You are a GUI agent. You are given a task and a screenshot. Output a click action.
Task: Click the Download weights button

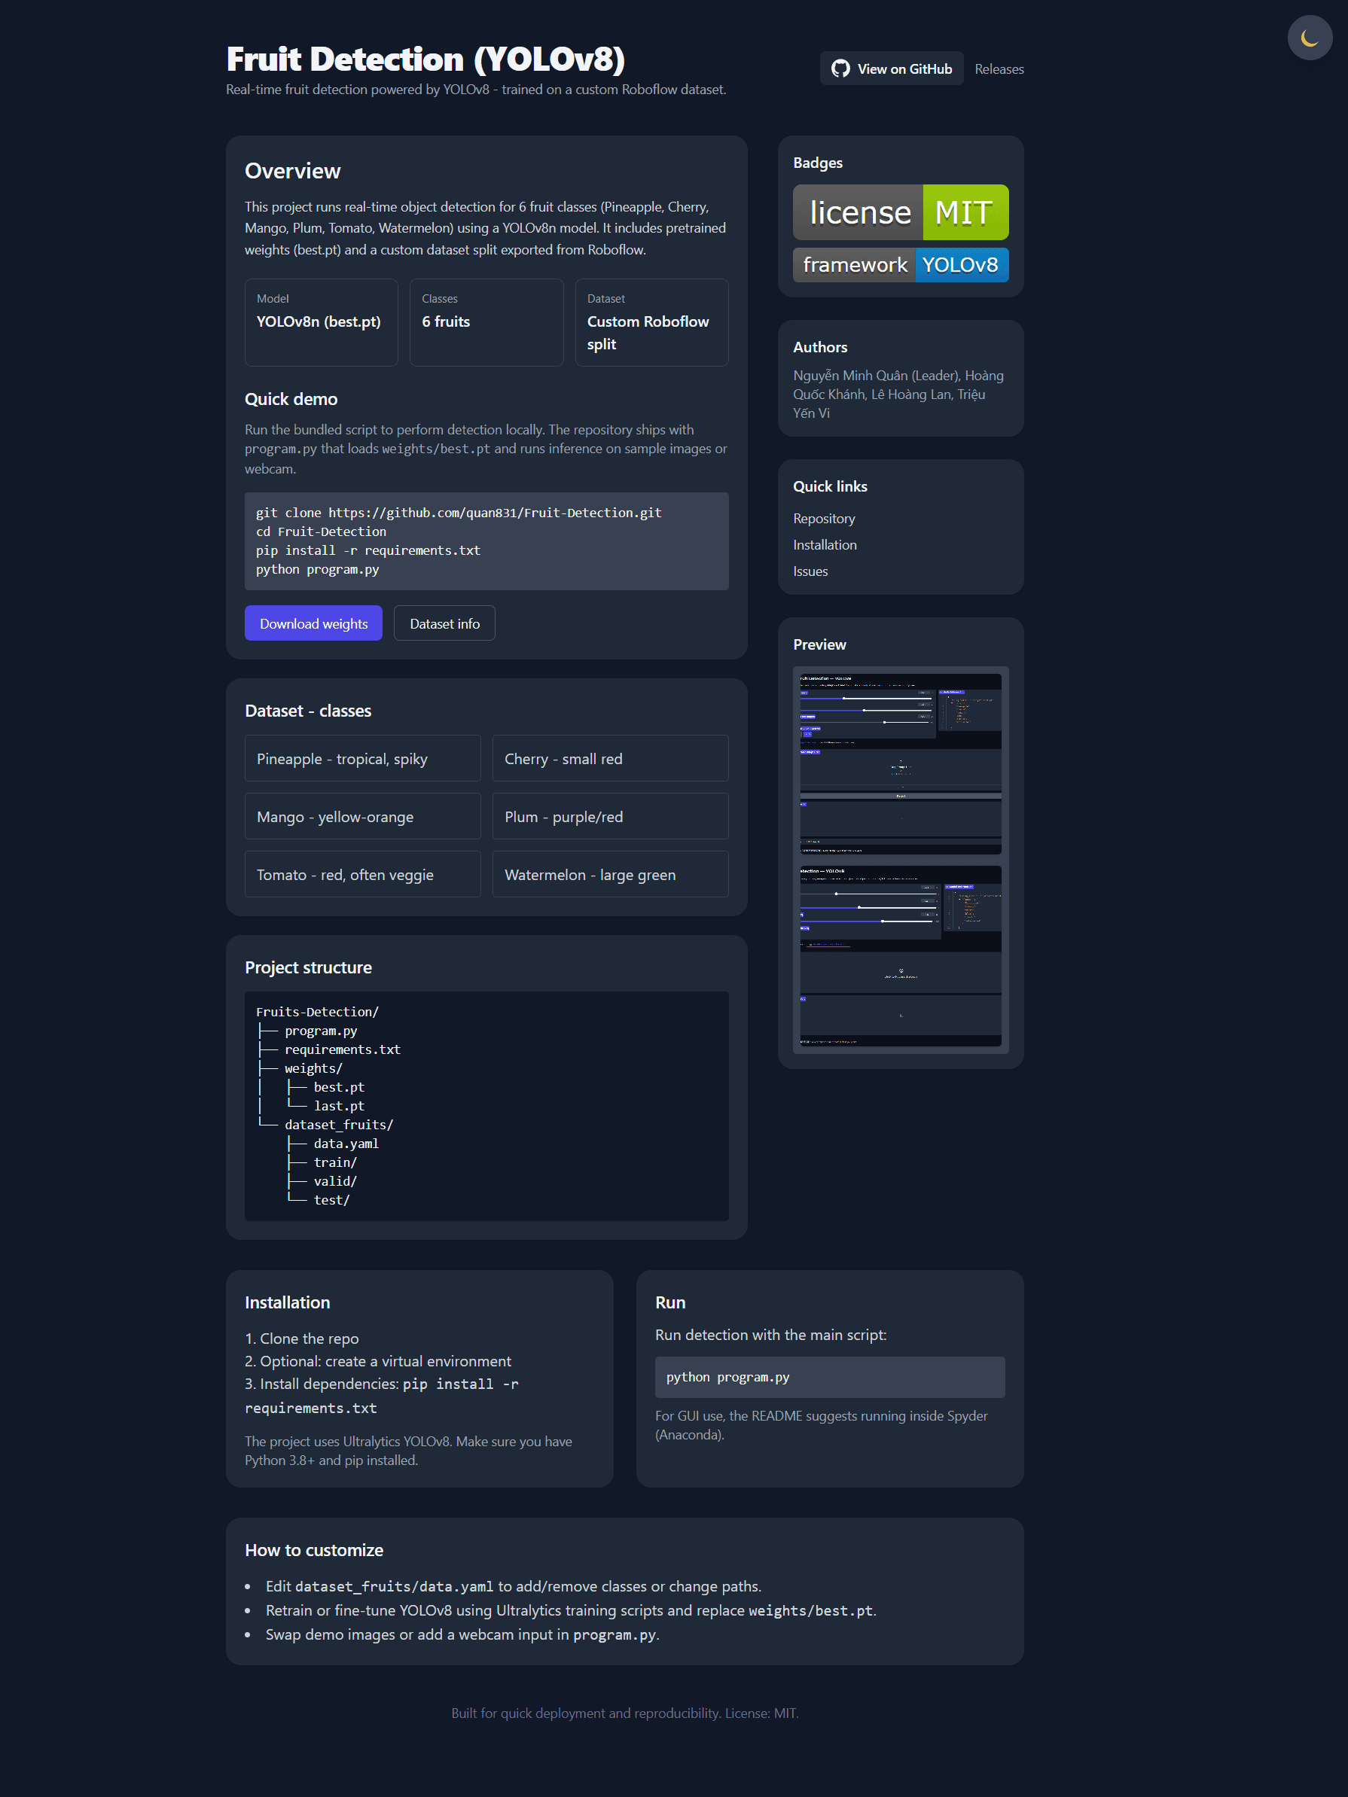(x=313, y=623)
